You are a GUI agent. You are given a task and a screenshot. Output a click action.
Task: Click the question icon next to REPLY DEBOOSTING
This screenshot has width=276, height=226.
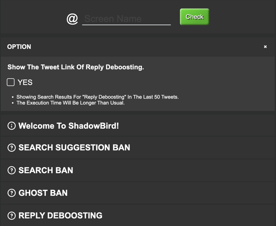click(11, 216)
